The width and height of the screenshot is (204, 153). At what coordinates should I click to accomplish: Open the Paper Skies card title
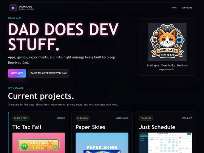tap(90, 127)
